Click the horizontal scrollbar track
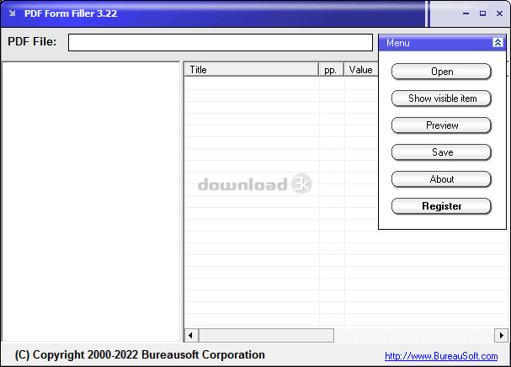 (x=421, y=335)
